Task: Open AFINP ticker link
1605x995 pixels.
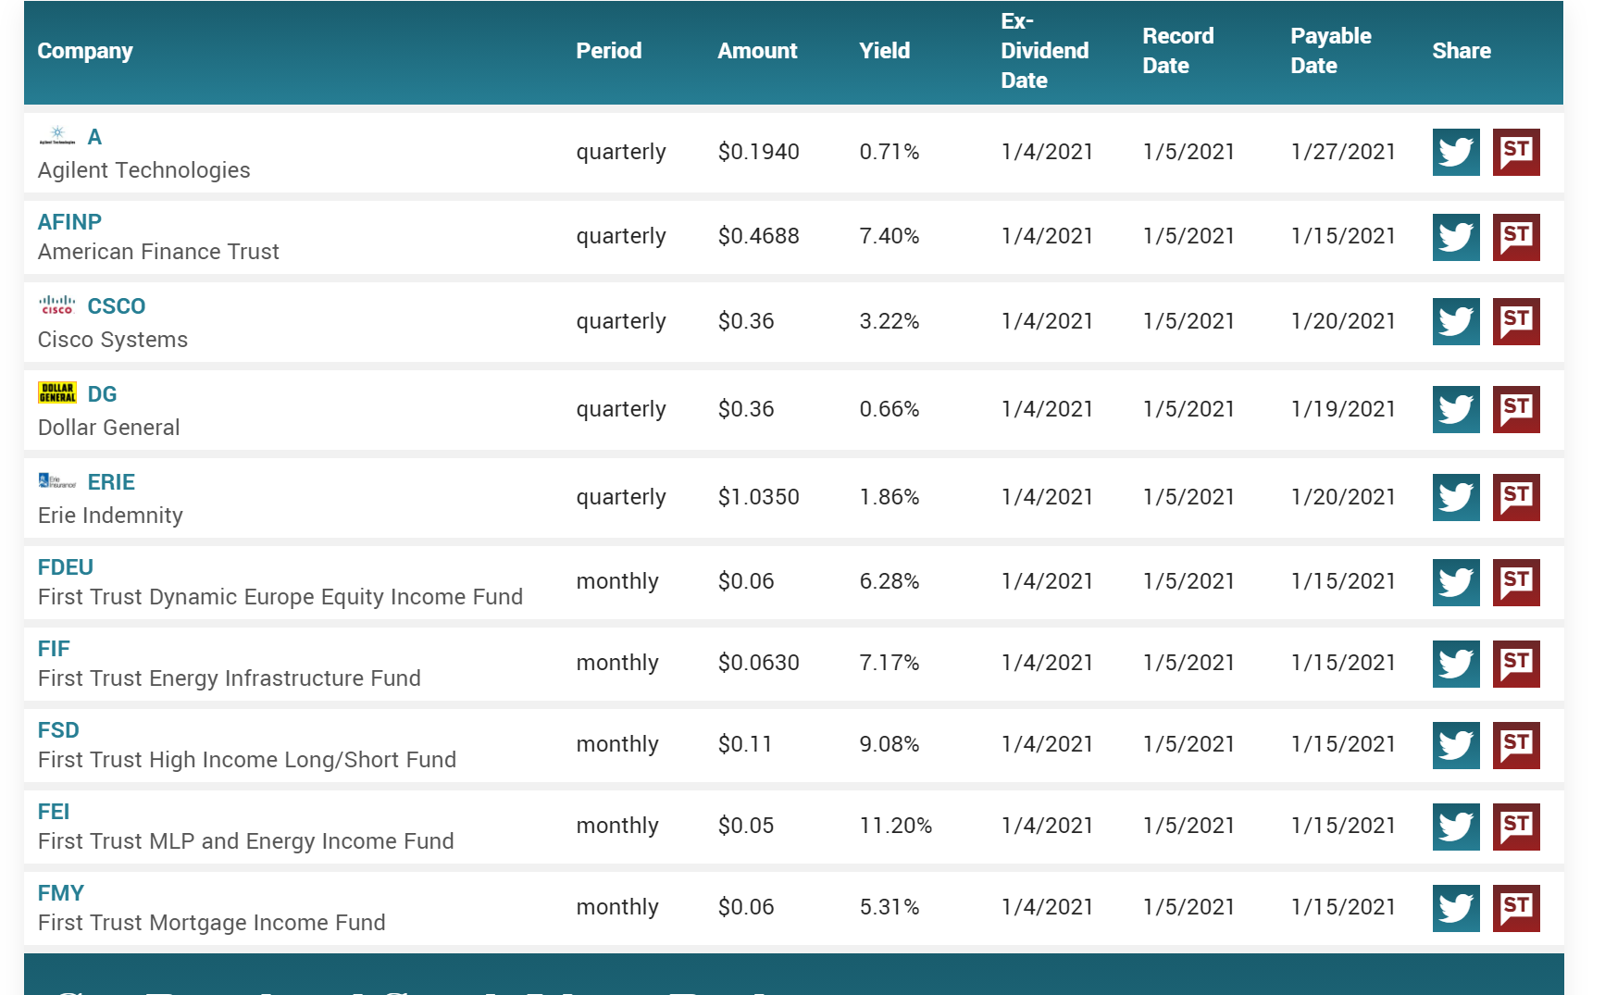Action: click(69, 222)
